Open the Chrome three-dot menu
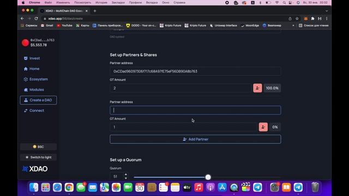349x196 pixels. [x=327, y=19]
